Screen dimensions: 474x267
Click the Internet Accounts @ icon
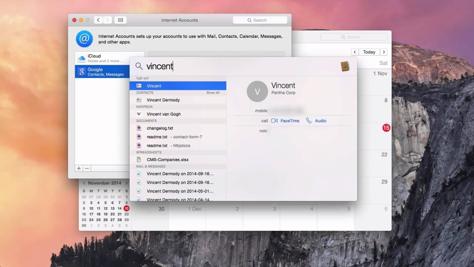pos(84,39)
